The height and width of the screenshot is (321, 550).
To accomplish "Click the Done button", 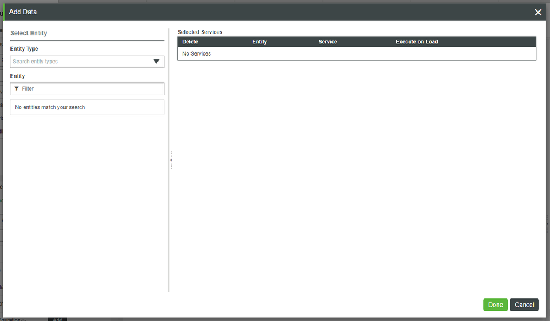I will (x=495, y=305).
